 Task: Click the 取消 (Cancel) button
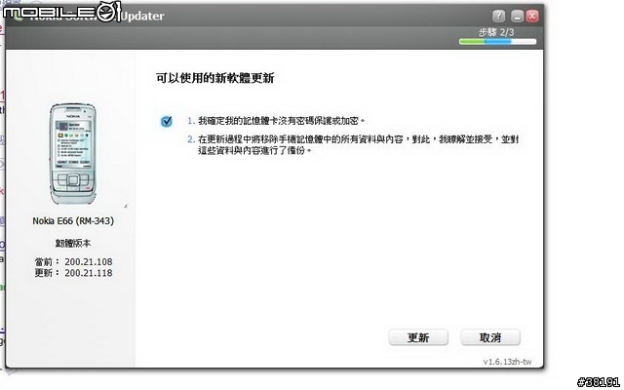[x=490, y=337]
